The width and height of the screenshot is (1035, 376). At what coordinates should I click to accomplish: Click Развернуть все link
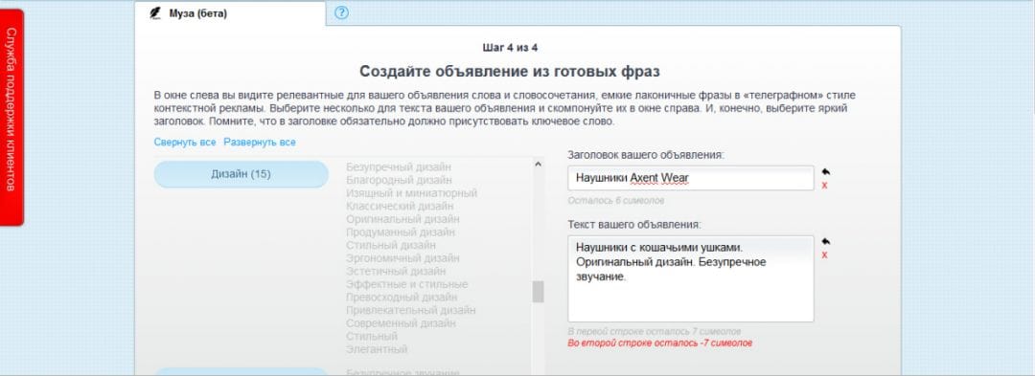(x=260, y=143)
